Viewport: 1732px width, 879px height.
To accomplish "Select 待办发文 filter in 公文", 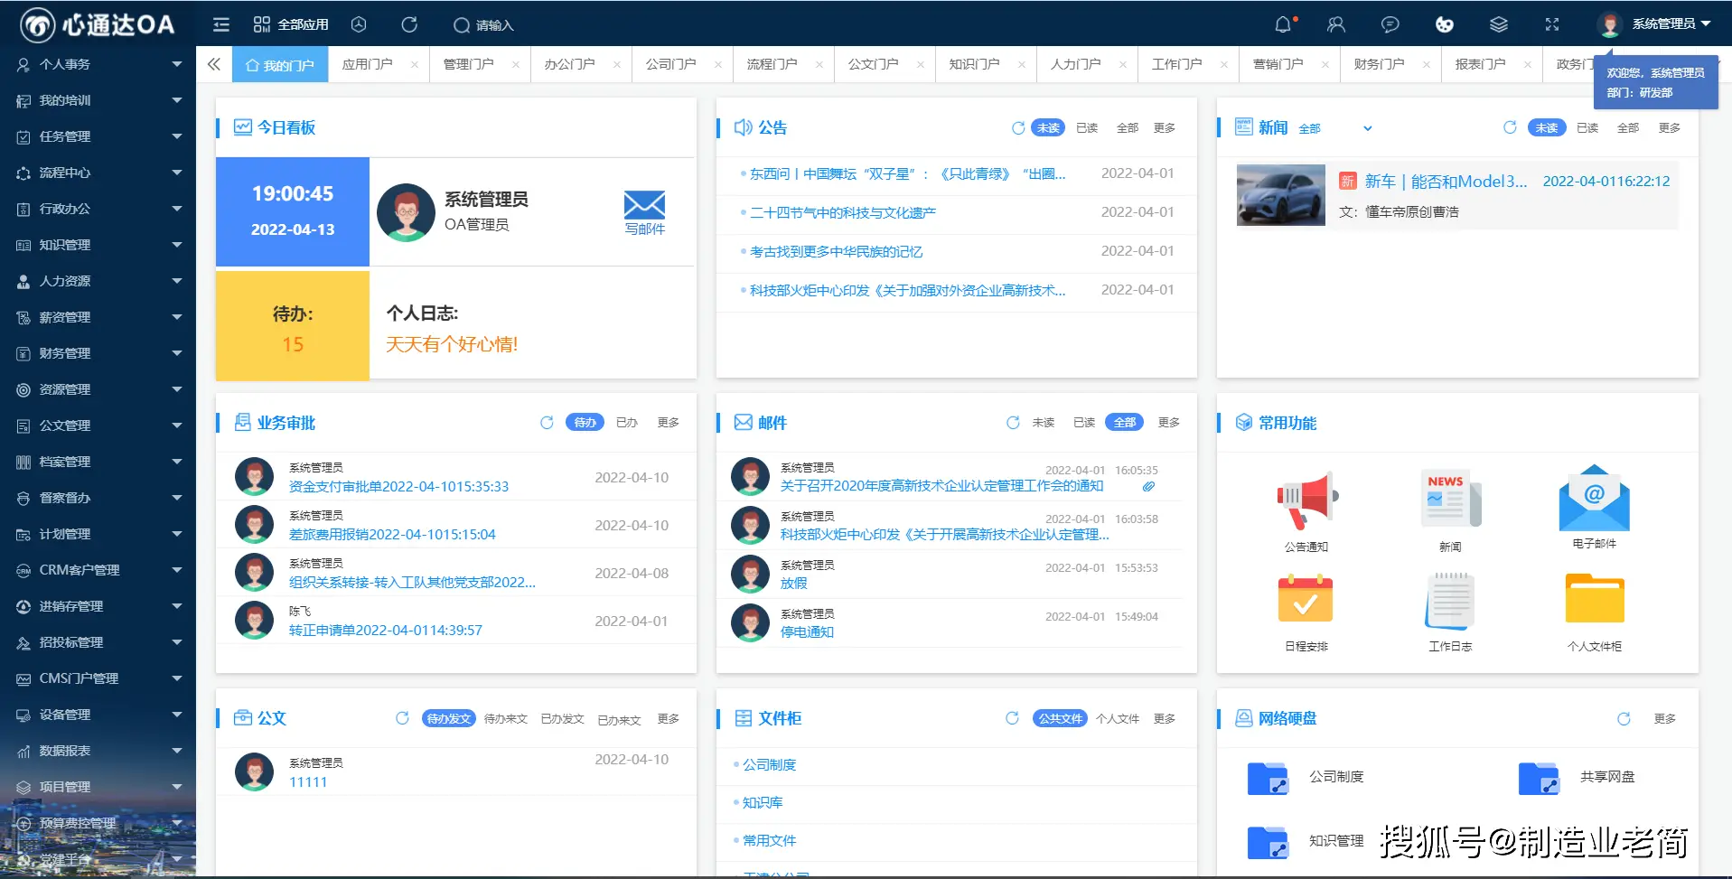I will pyautogui.click(x=449, y=718).
